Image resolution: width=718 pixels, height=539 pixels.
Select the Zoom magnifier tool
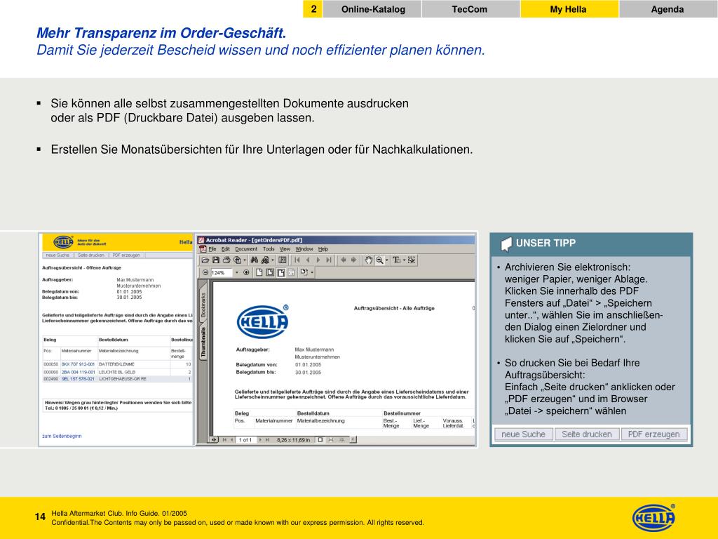click(379, 260)
